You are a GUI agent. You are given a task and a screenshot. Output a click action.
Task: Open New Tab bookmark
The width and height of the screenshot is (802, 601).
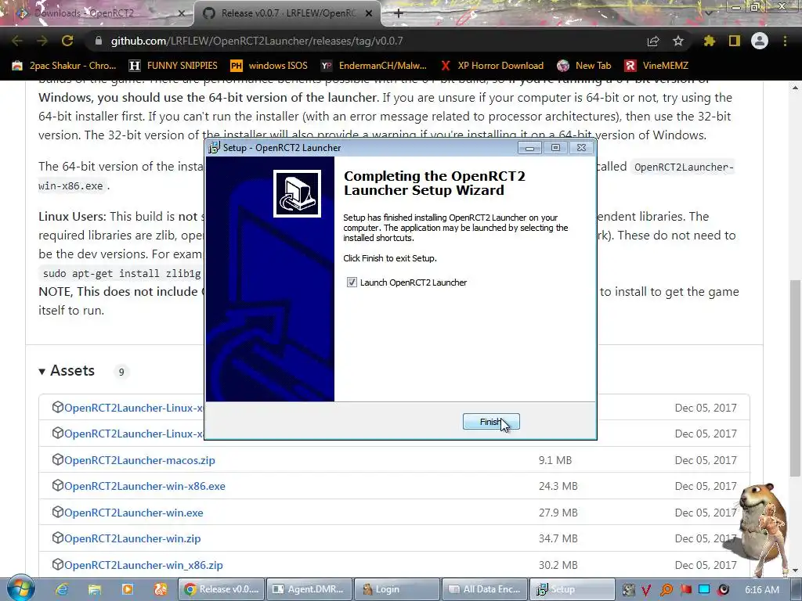[x=583, y=66]
